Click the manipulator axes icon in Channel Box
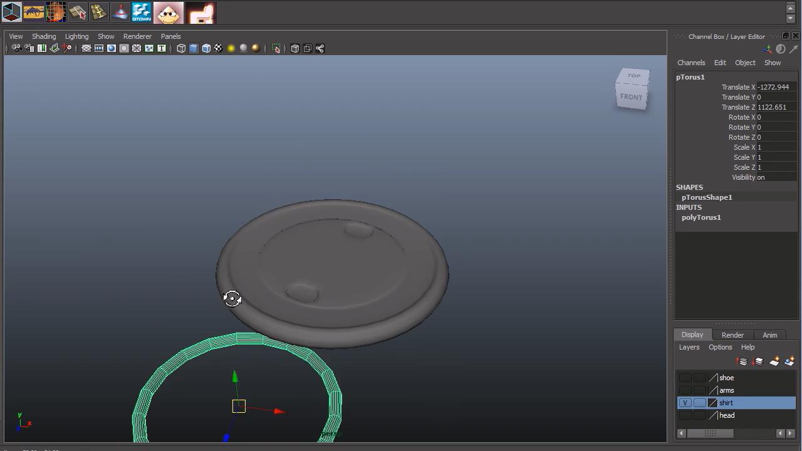 (x=768, y=49)
